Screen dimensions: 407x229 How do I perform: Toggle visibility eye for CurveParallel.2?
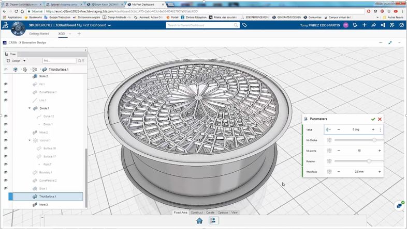point(6,180)
